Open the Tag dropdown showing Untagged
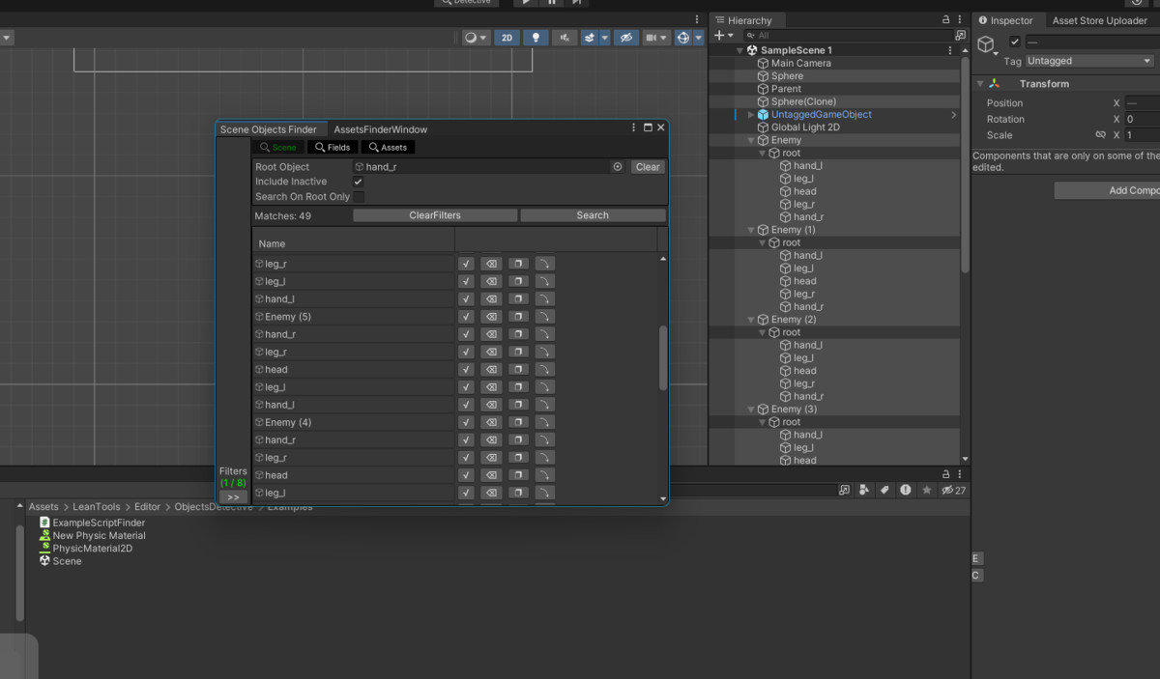Screen dimensions: 1160x679 click(1089, 61)
